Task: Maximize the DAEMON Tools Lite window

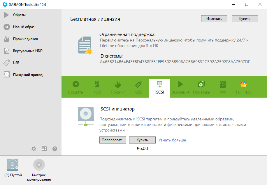Action: (247, 4)
